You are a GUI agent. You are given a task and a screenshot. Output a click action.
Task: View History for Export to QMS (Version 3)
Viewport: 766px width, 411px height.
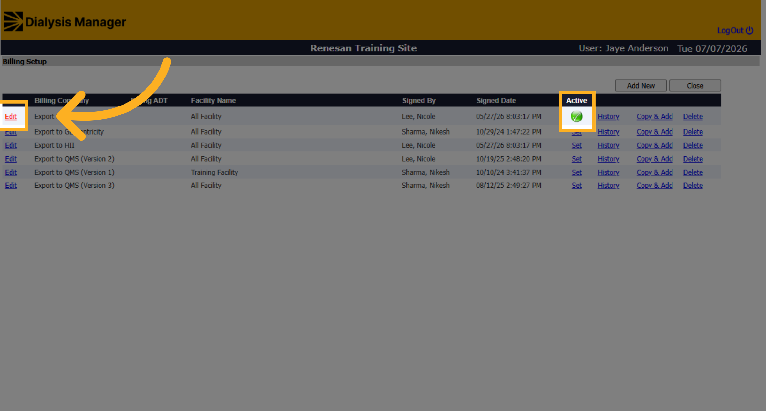pos(608,185)
